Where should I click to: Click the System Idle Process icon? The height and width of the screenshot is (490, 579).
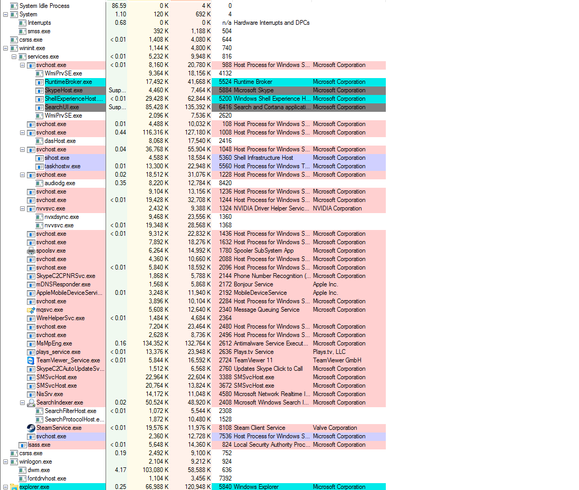(x=14, y=6)
